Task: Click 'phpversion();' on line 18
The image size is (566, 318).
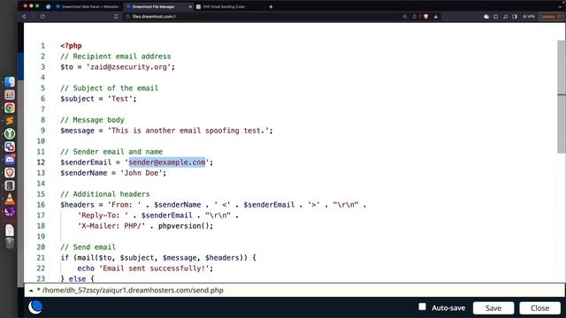Action: click(x=186, y=226)
